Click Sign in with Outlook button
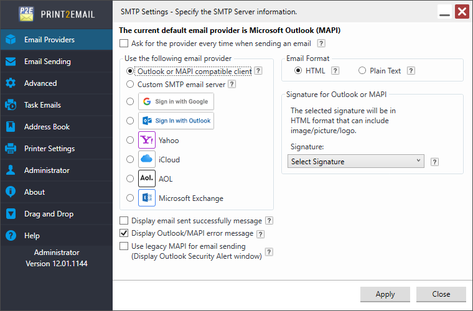The height and width of the screenshot is (311, 473). (x=176, y=121)
